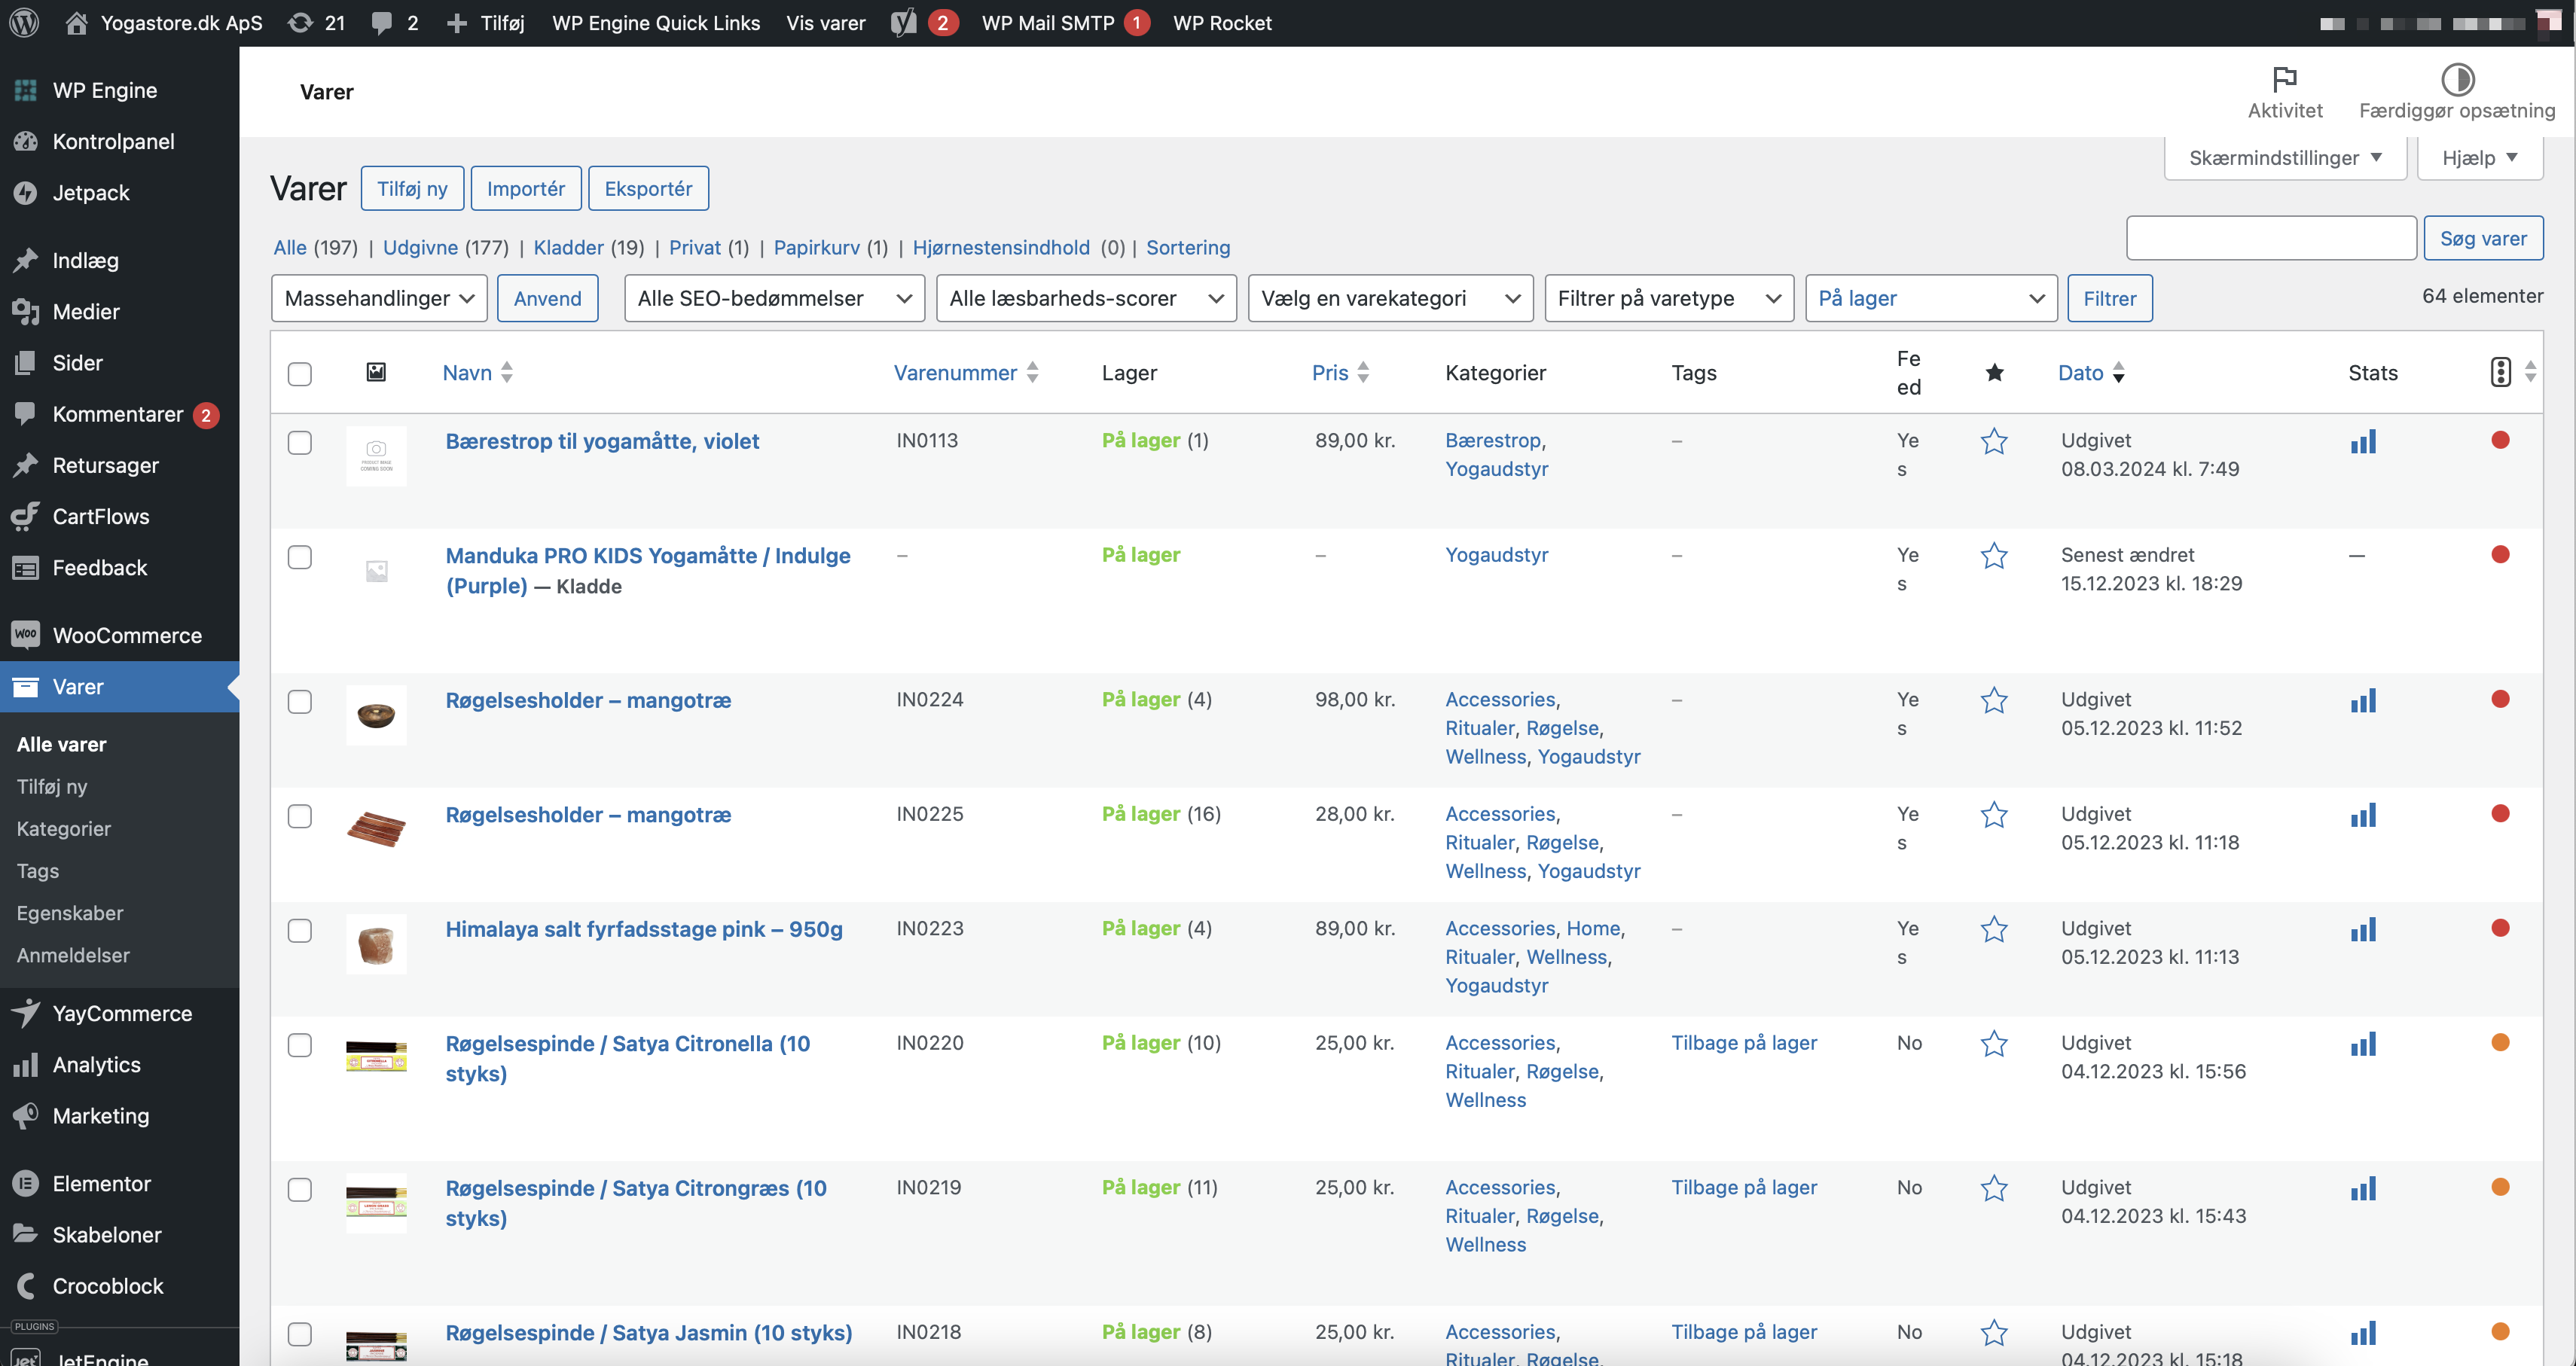The height and width of the screenshot is (1366, 2576).
Task: Open the Kladder (19) filter link
Action: (568, 247)
